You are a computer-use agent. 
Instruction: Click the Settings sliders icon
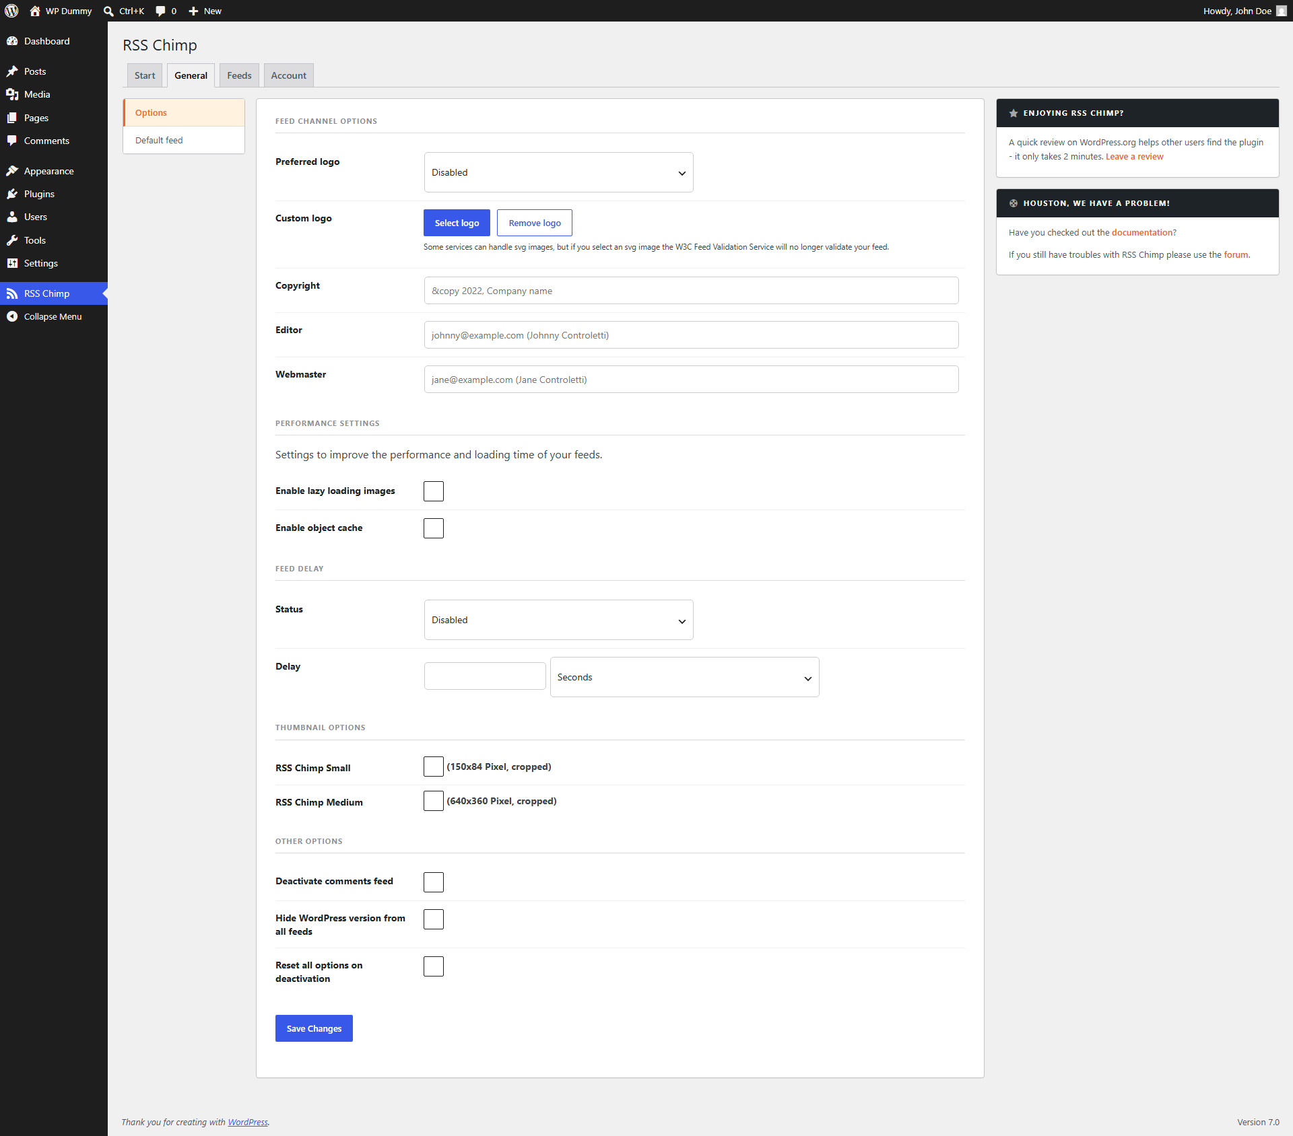click(x=12, y=263)
